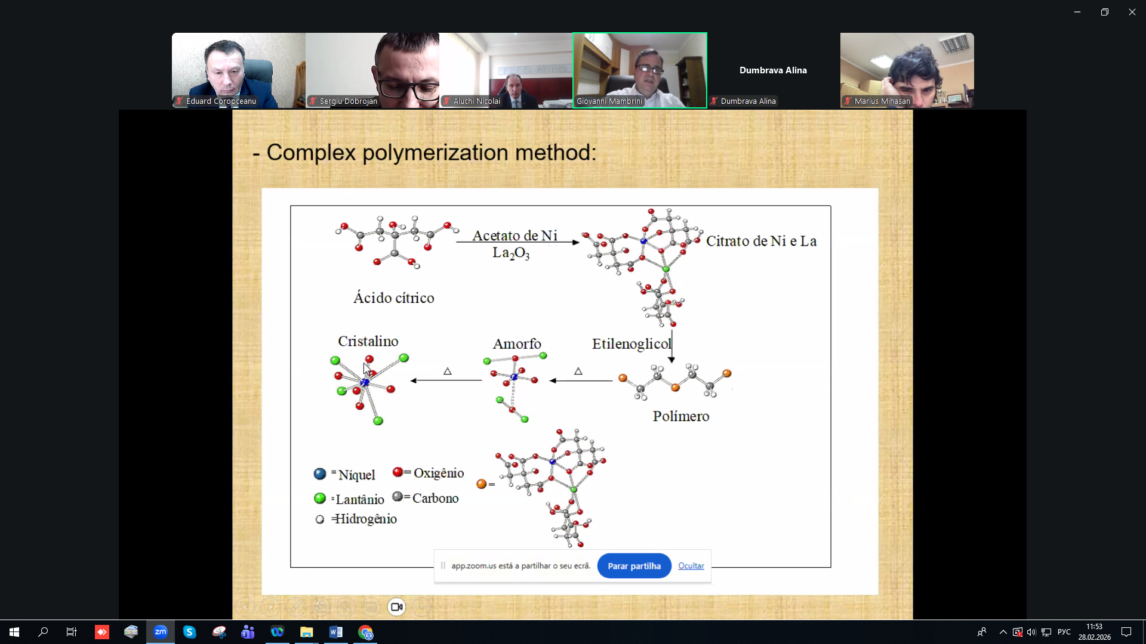Open more slideshow options ellipsis
Image resolution: width=1146 pixels, height=644 pixels.
(x=422, y=607)
